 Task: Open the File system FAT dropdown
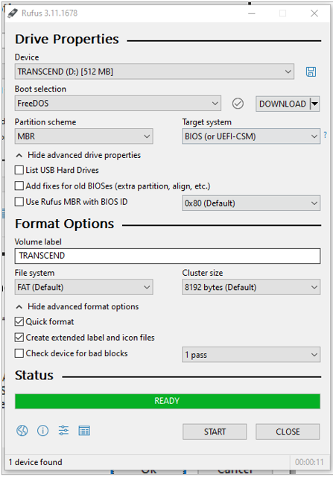84,287
